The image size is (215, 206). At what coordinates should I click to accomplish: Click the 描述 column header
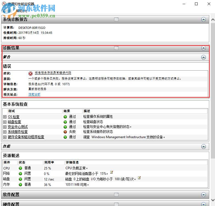point(145,111)
